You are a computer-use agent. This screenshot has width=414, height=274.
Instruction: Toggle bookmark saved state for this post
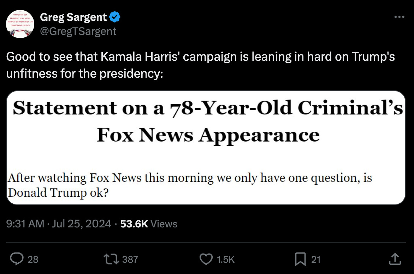coord(300,259)
